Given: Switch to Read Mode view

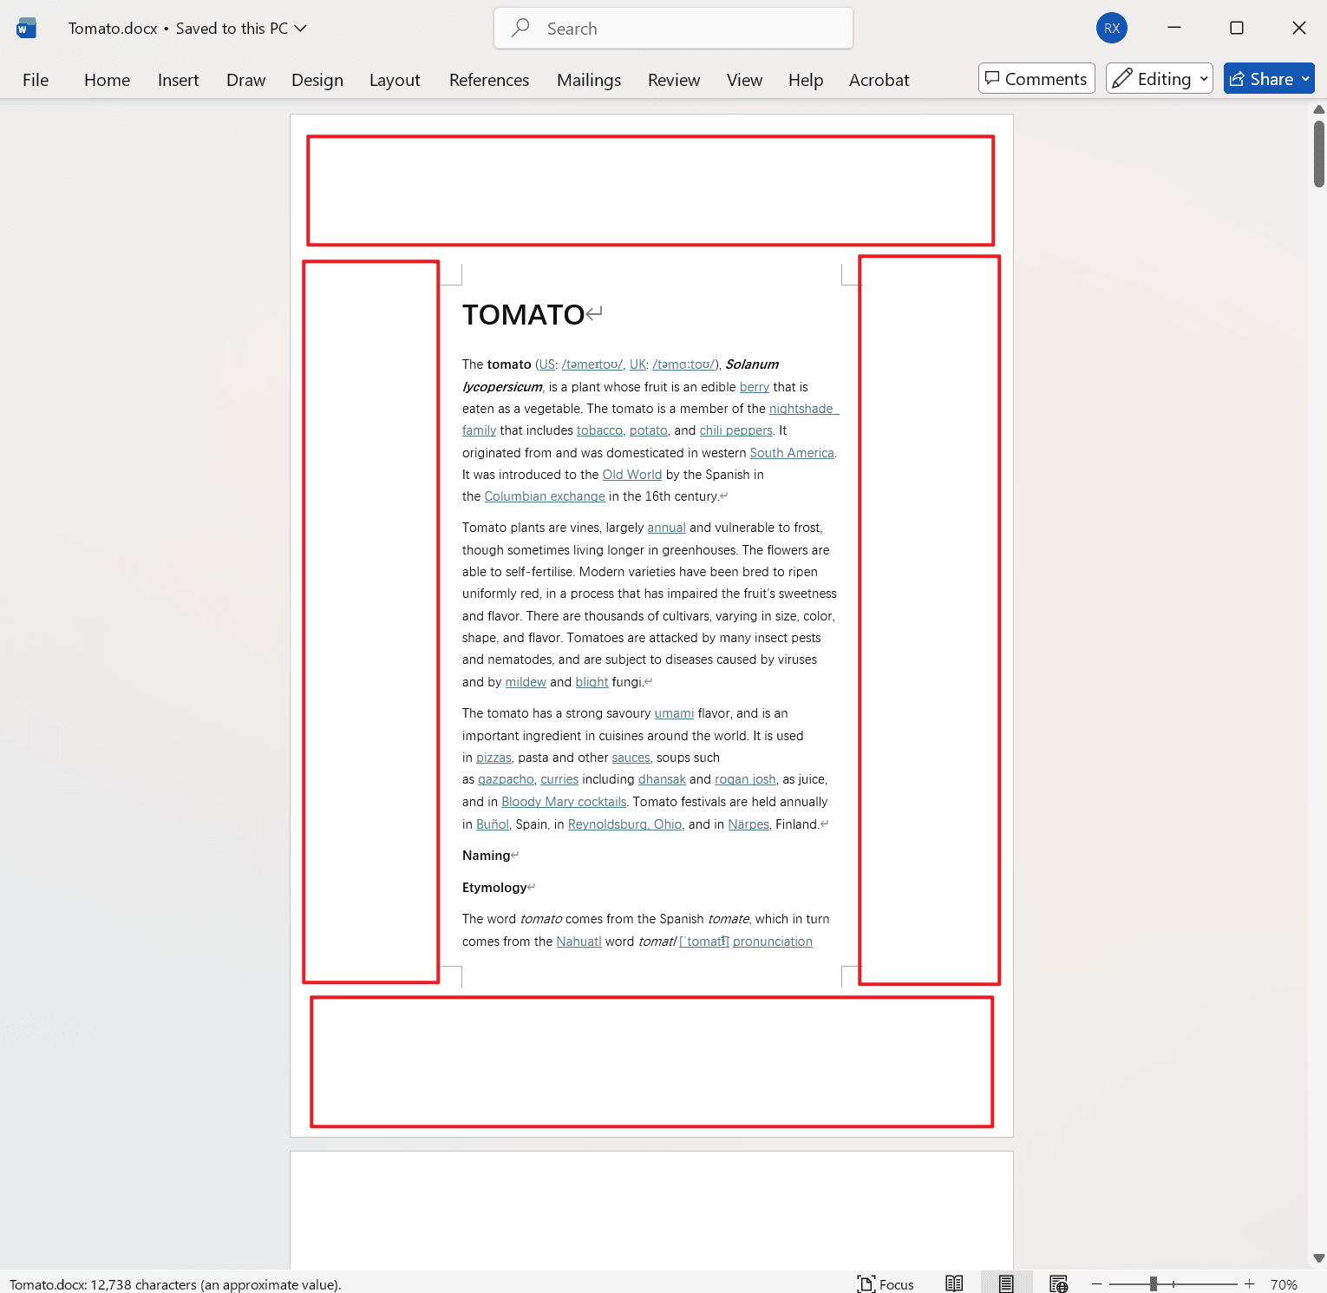Looking at the screenshot, I should pyautogui.click(x=954, y=1283).
